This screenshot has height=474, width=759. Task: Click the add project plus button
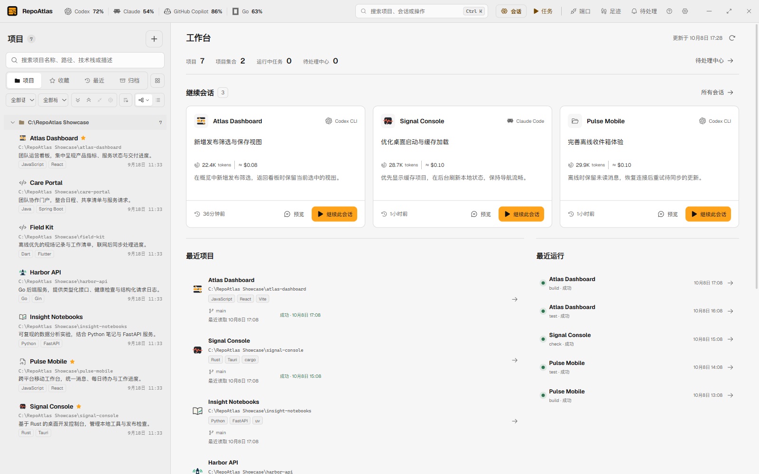tap(154, 39)
